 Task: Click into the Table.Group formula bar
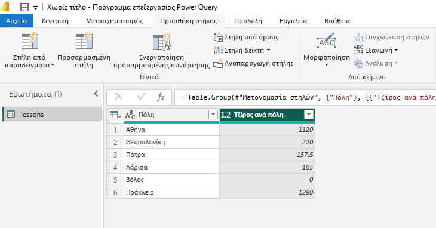click(305, 97)
